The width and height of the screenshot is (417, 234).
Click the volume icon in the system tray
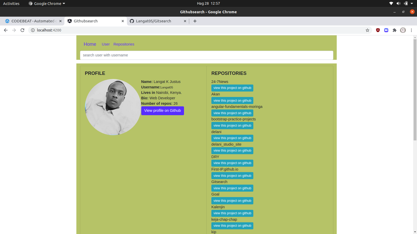point(398,3)
